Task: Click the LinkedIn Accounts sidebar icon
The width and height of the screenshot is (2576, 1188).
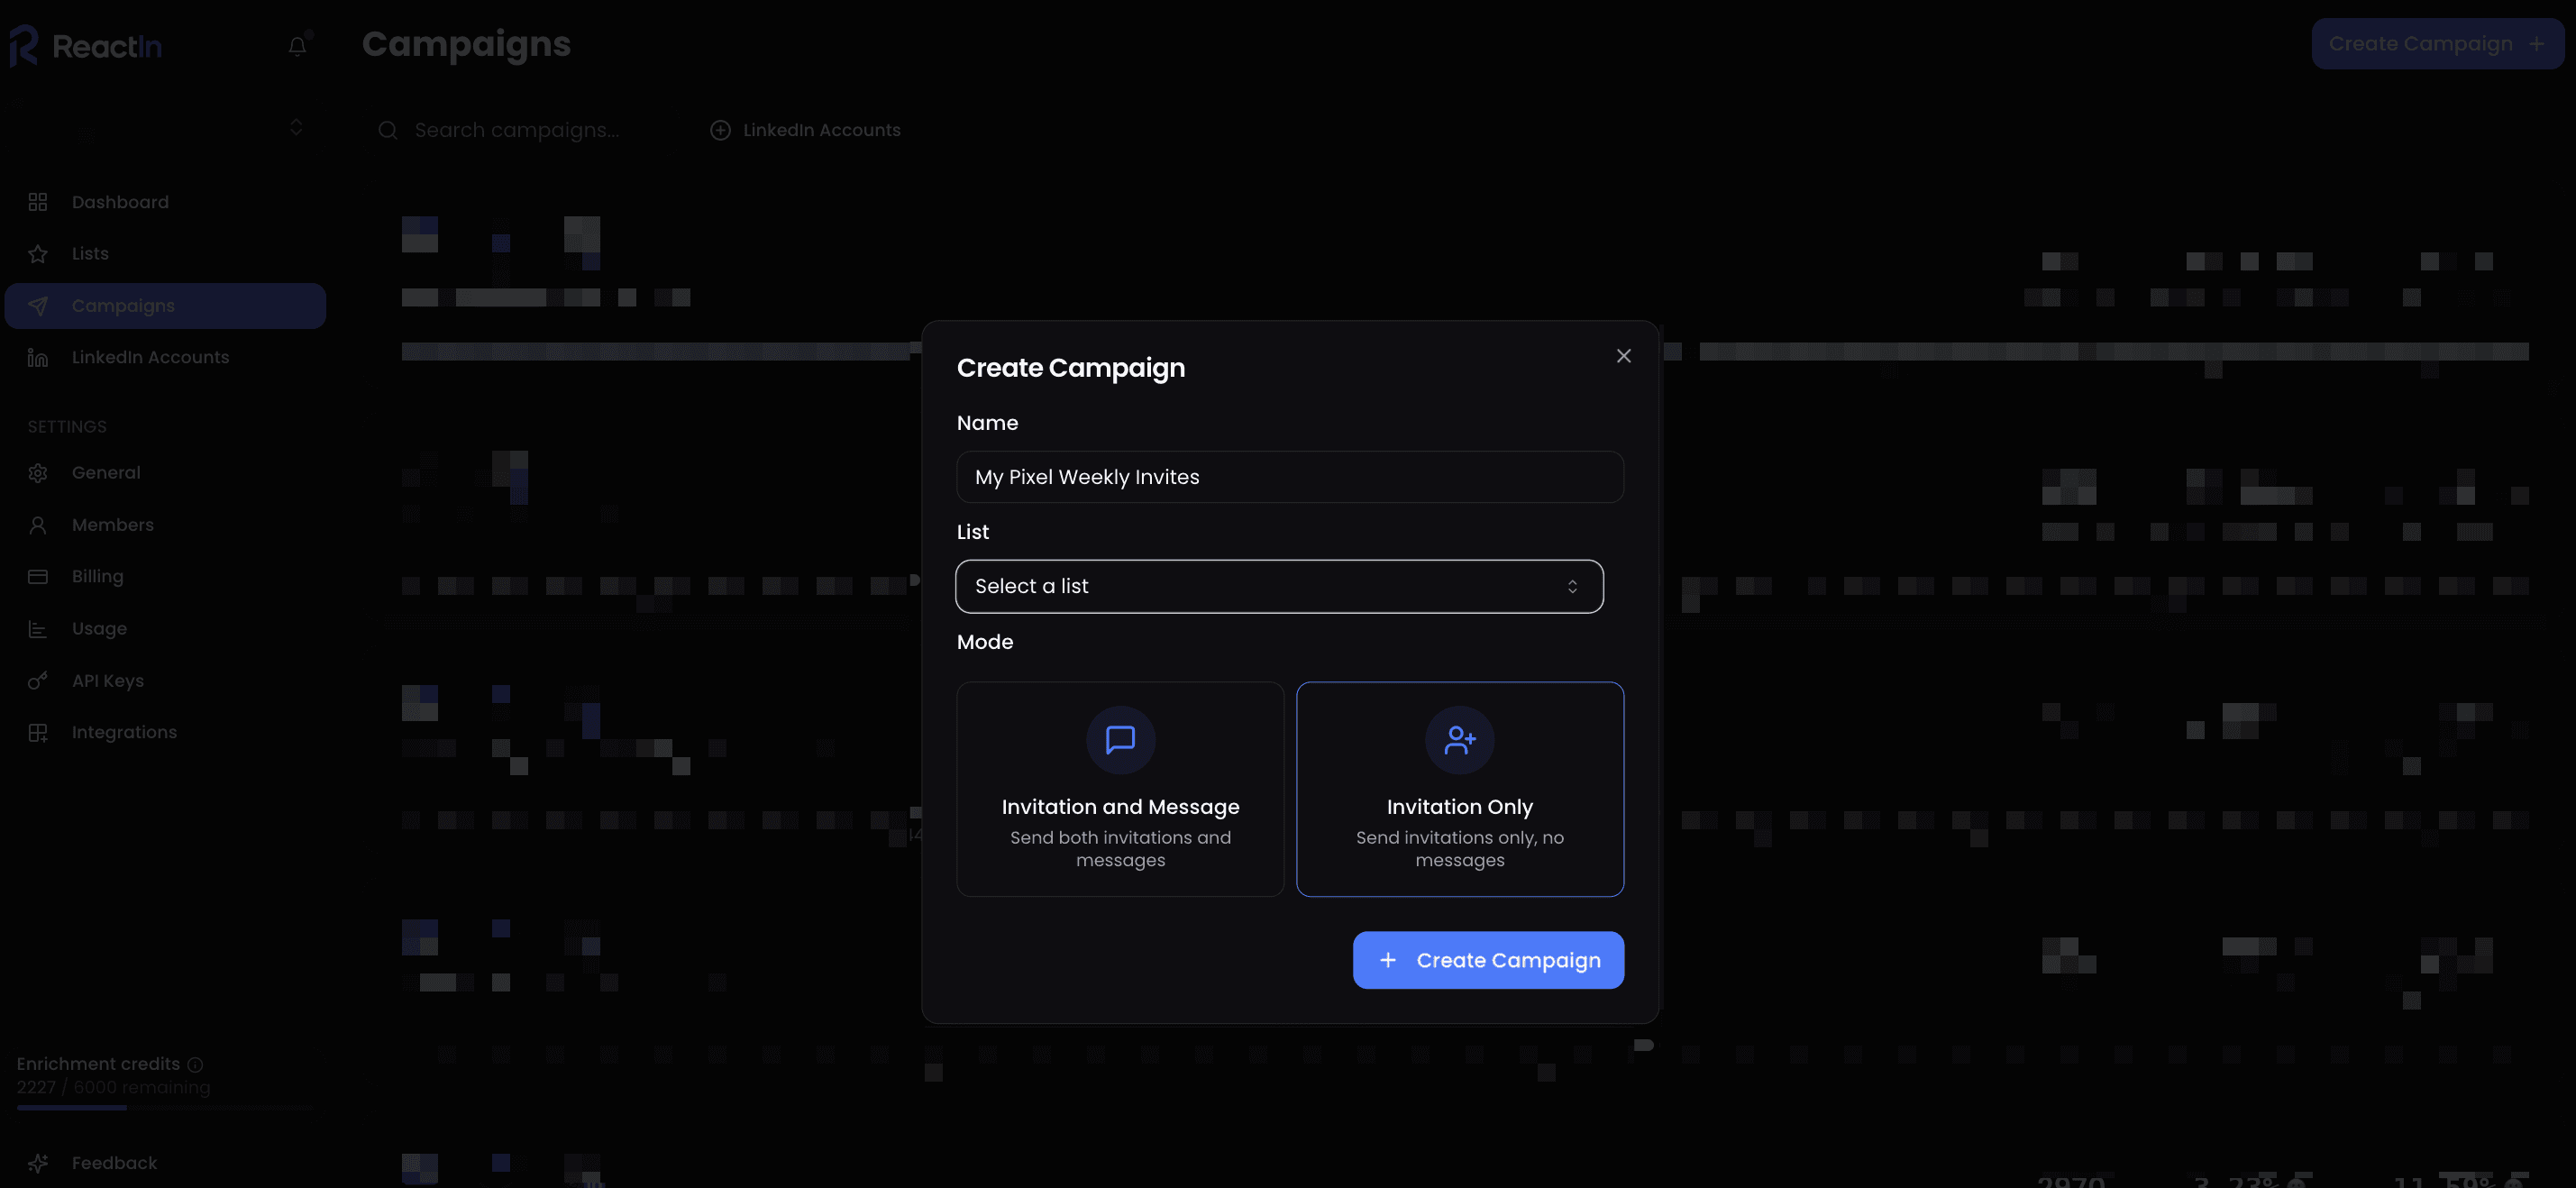Action: 38,358
